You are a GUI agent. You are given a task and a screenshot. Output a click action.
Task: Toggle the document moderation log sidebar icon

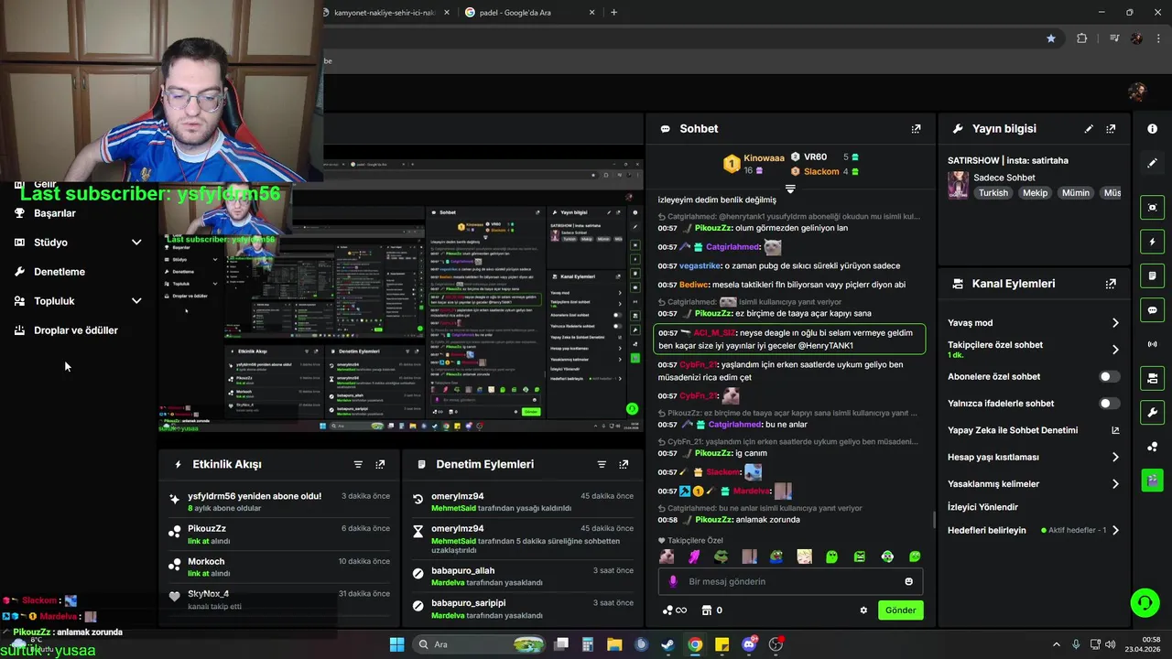(x=1153, y=275)
